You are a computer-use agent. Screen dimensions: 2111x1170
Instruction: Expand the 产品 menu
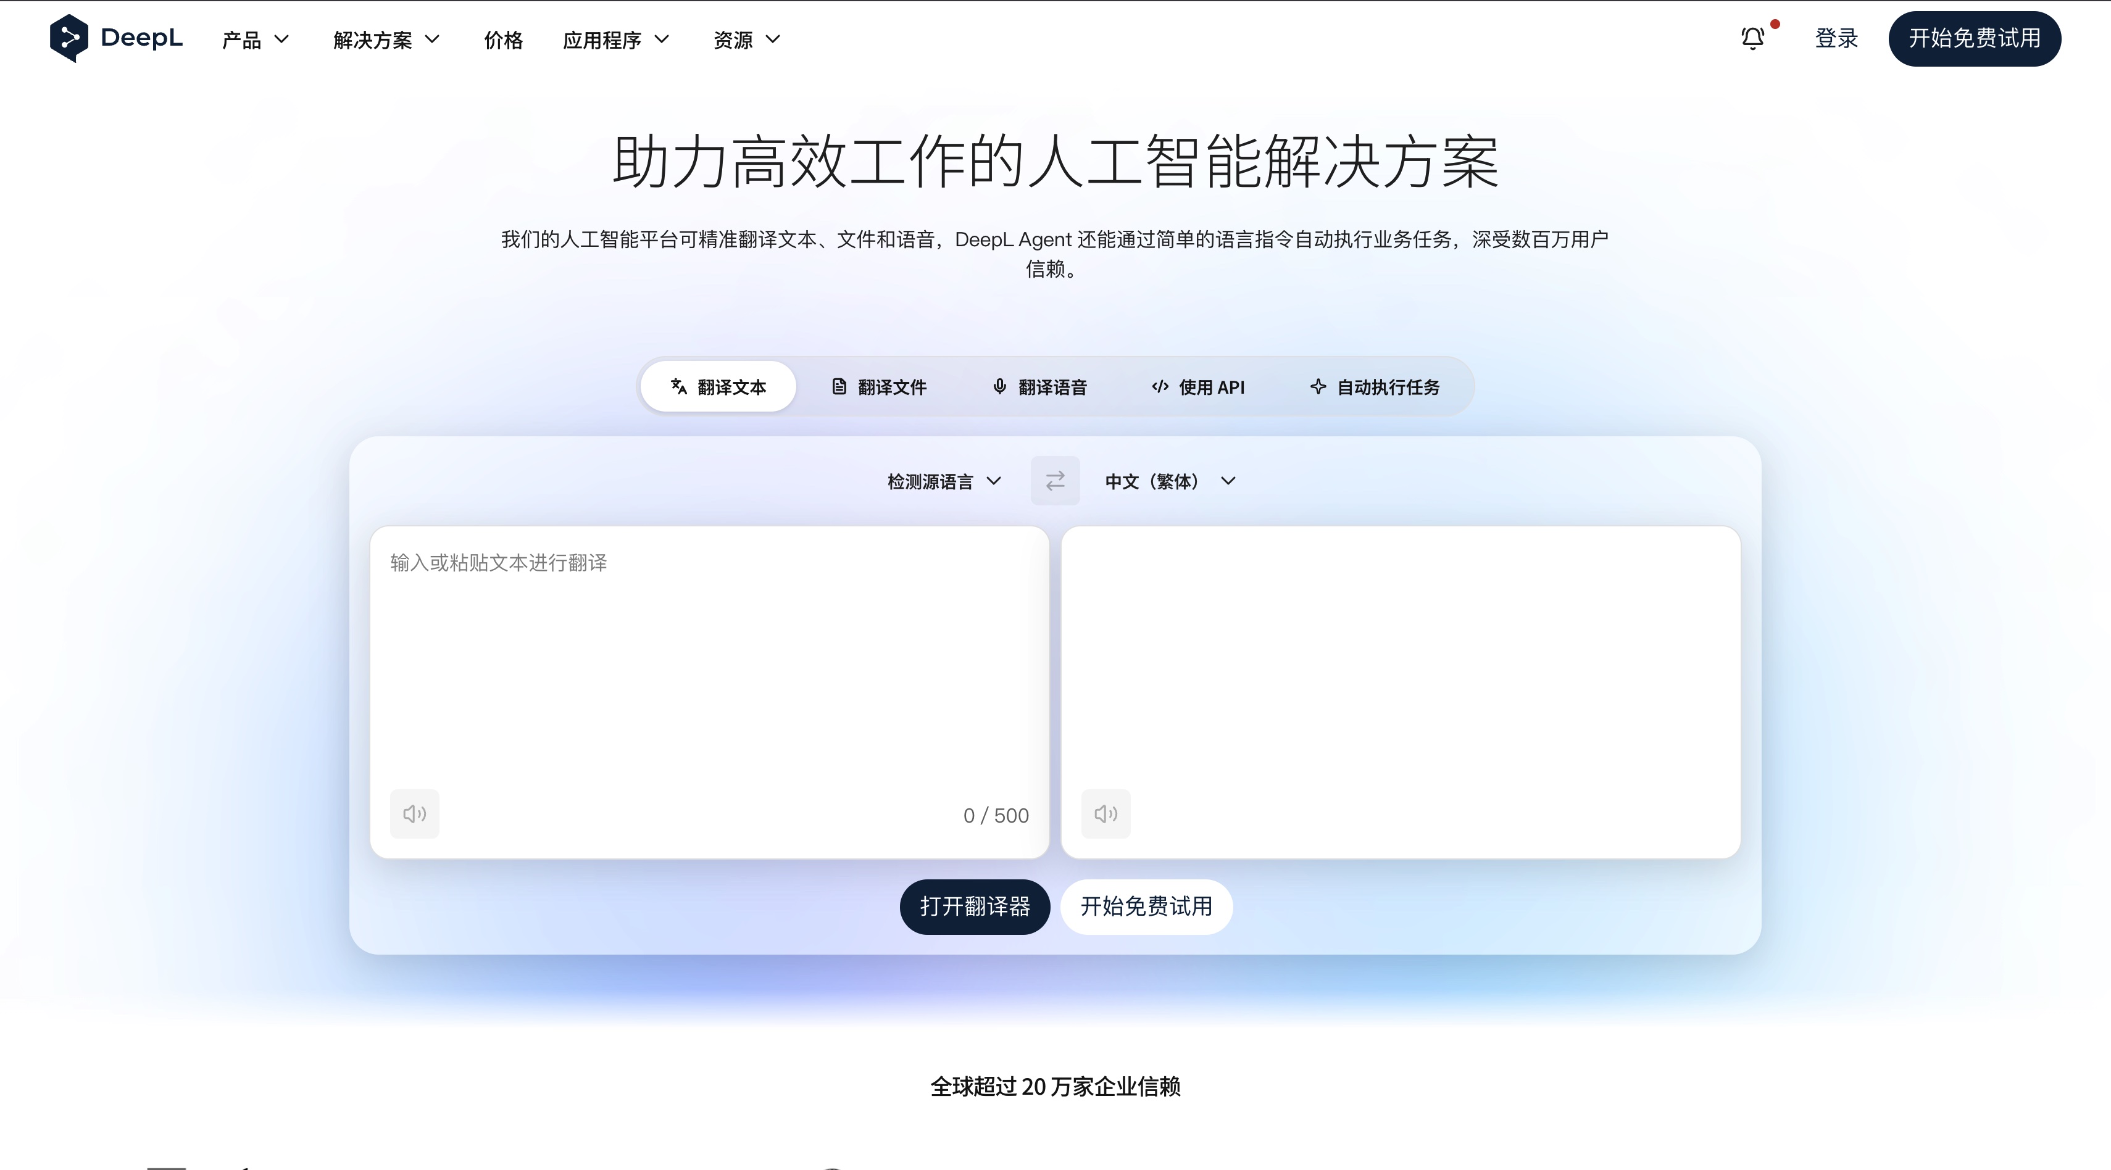(255, 39)
